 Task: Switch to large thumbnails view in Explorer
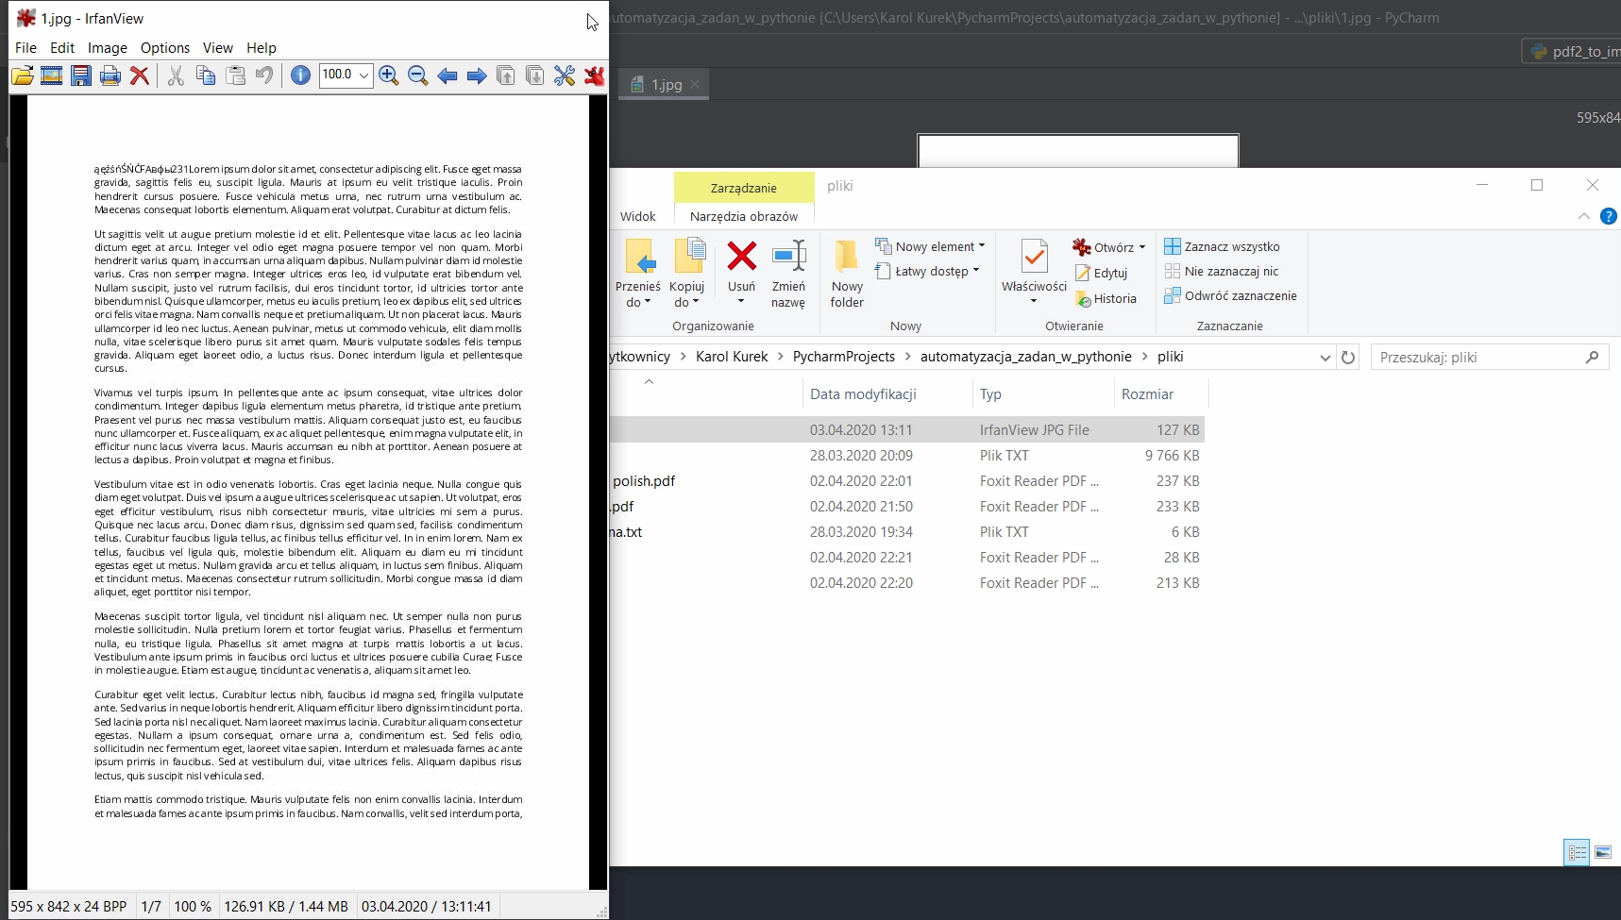pyautogui.click(x=1603, y=853)
